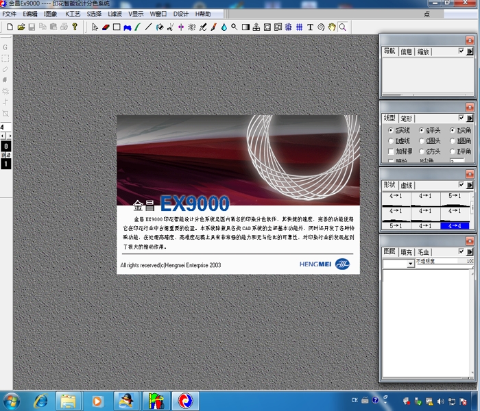The height and width of the screenshot is (411, 480).
Task: Select the S实线 solid line radio button
Action: [391, 130]
